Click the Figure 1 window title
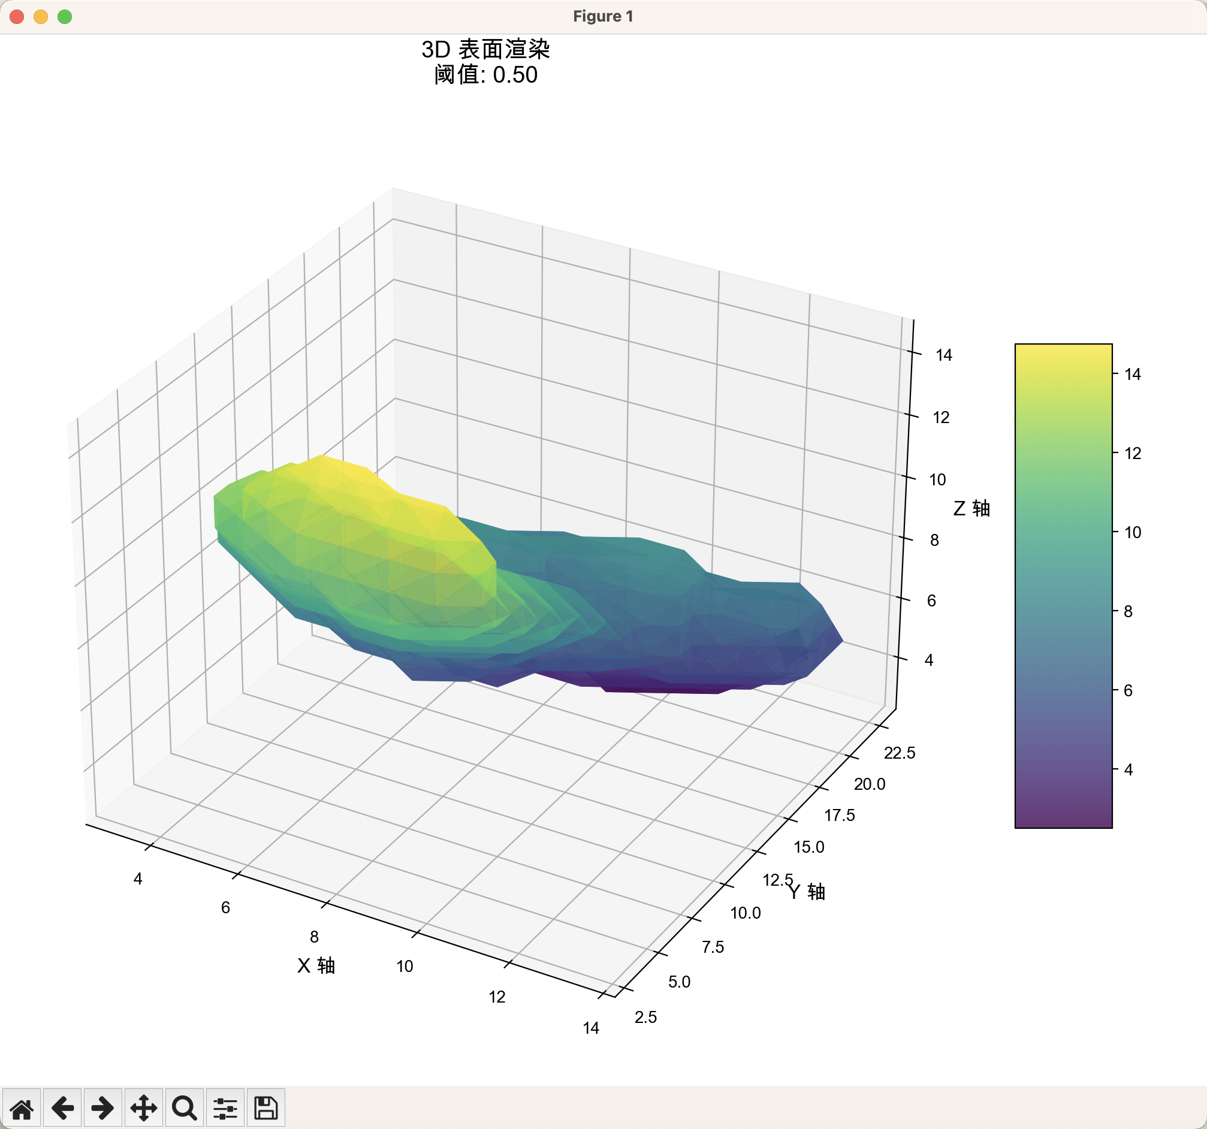The image size is (1207, 1129). [x=602, y=16]
